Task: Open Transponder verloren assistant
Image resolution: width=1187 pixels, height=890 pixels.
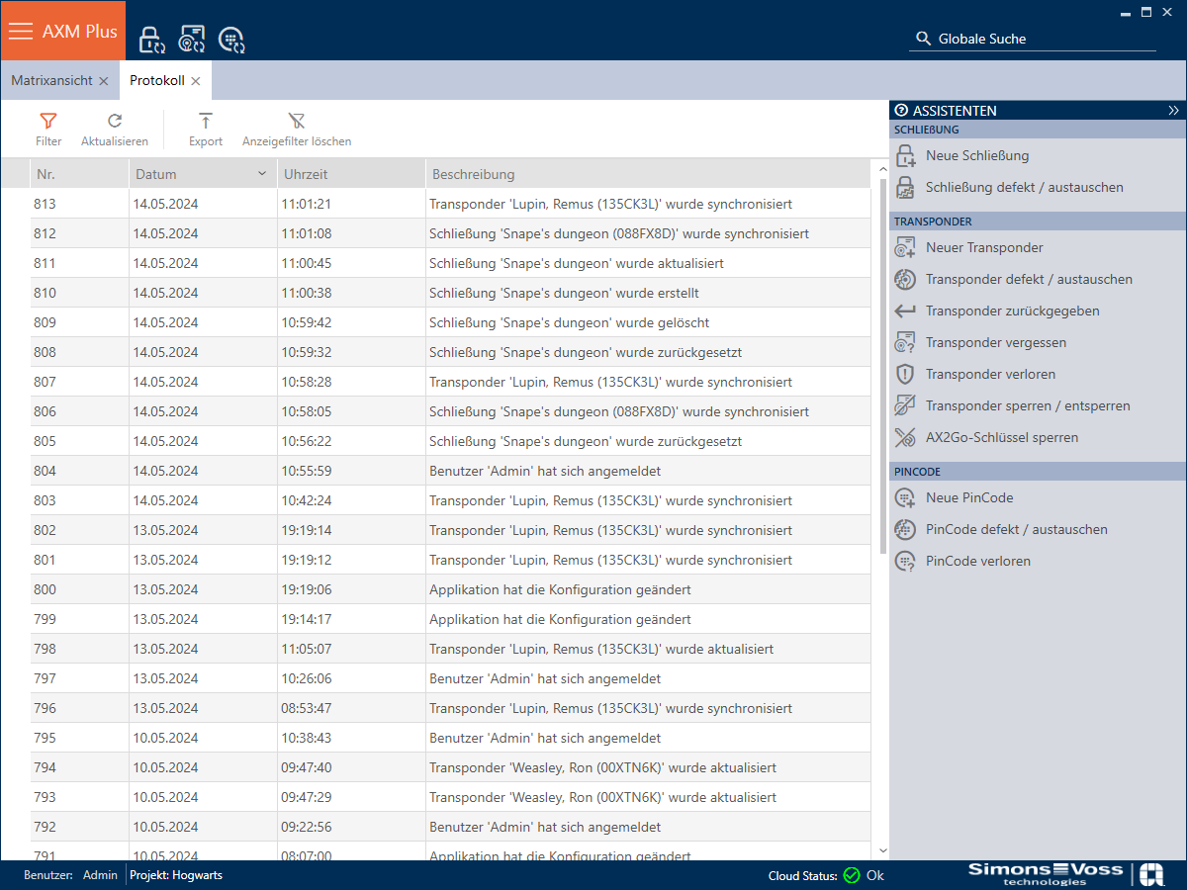Action: tap(989, 374)
